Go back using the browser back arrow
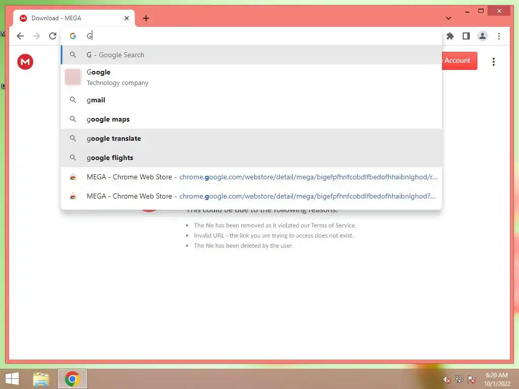Image resolution: width=519 pixels, height=389 pixels. pos(20,36)
